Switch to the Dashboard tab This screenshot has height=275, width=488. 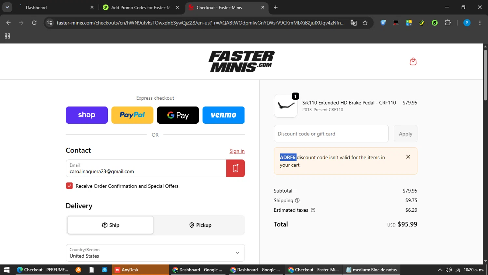click(55, 7)
